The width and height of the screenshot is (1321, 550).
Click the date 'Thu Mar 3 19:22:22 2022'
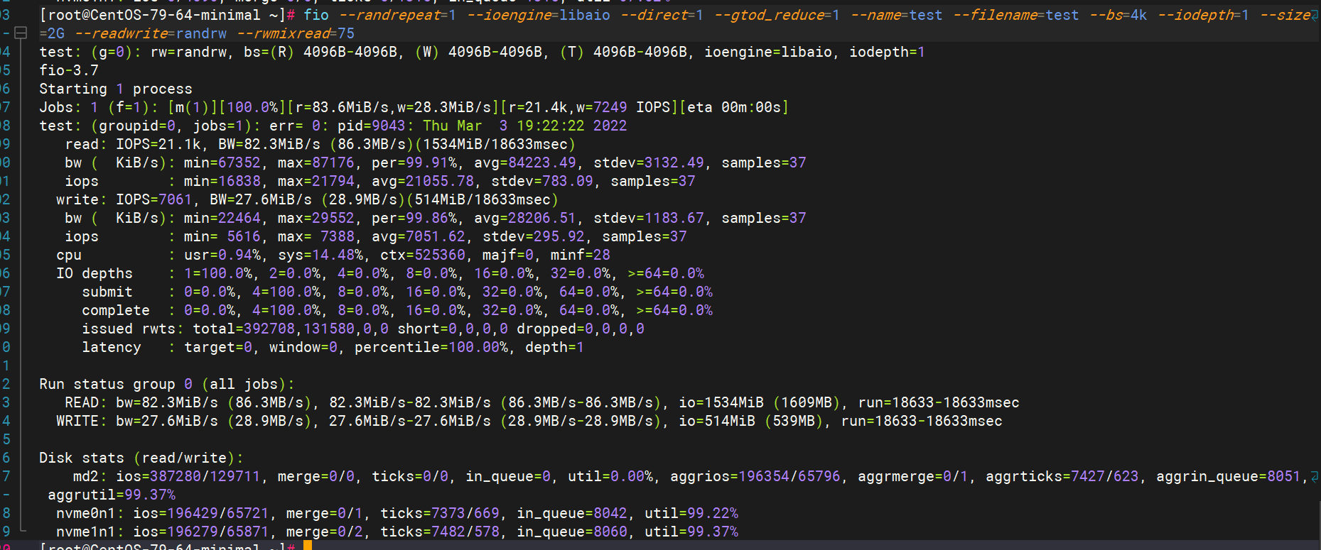tap(525, 126)
